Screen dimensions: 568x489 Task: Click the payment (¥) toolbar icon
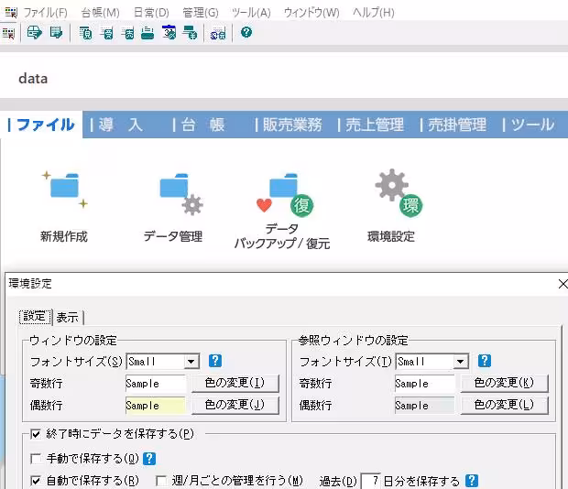(x=190, y=33)
